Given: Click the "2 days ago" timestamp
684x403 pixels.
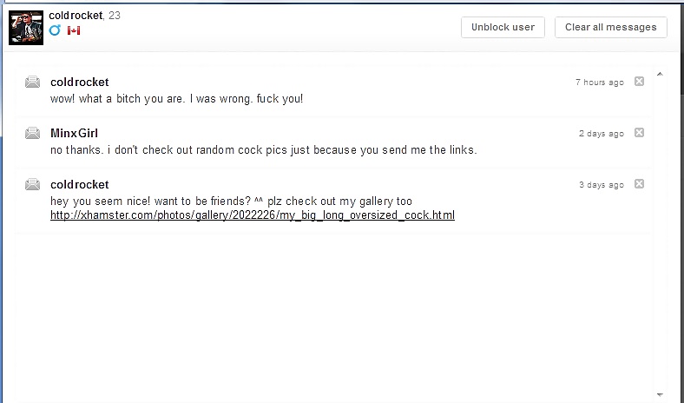Looking at the screenshot, I should click(x=602, y=134).
